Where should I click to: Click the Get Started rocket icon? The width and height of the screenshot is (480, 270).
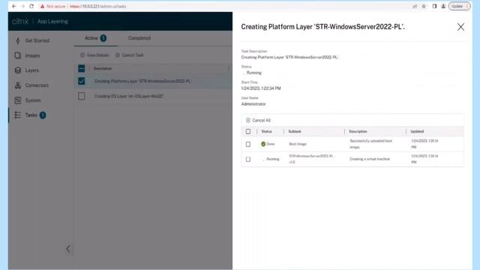(18, 40)
